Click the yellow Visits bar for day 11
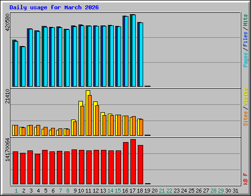 coord(88,113)
